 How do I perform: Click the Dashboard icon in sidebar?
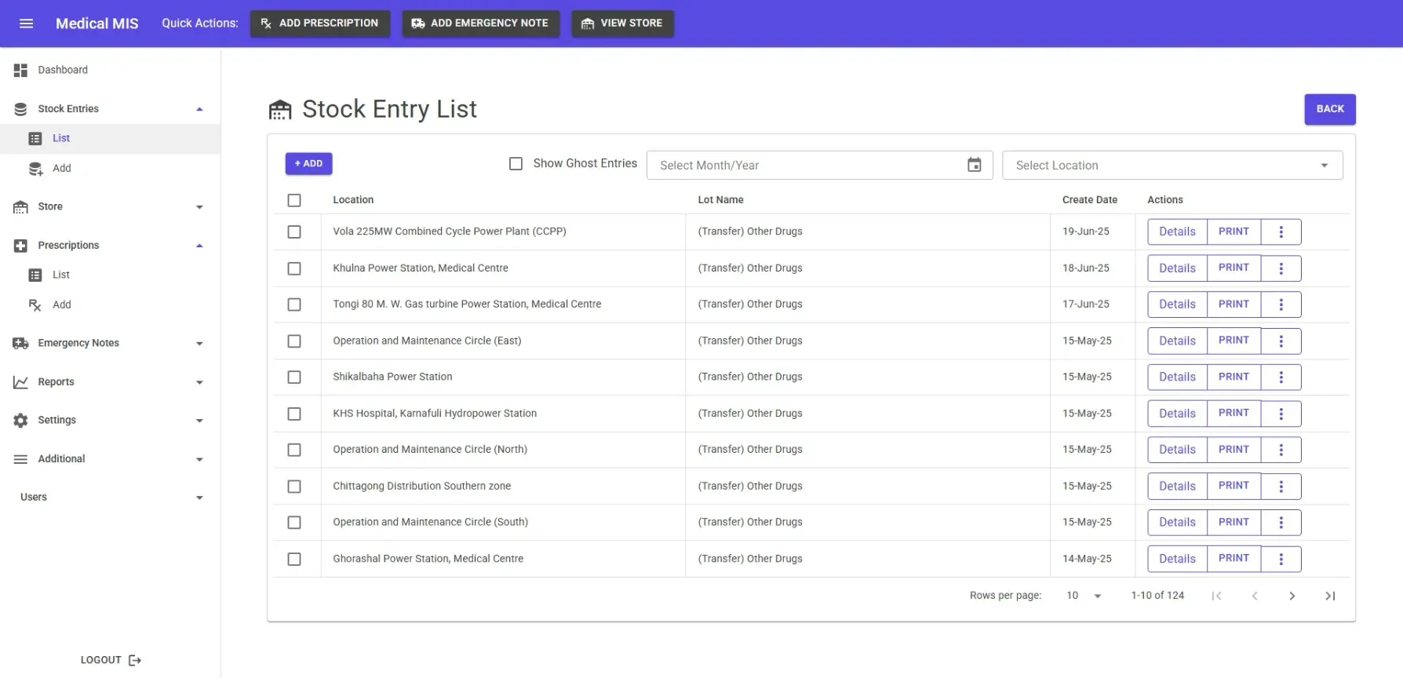pyautogui.click(x=20, y=71)
